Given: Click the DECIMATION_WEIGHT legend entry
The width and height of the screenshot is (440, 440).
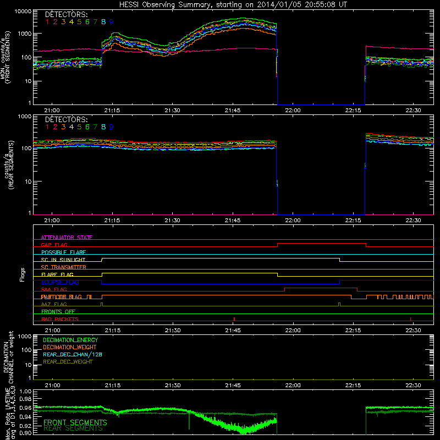Looking at the screenshot, I should [70, 347].
